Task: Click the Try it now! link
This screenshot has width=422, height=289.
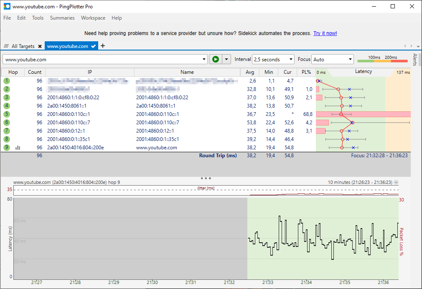Action: point(325,33)
